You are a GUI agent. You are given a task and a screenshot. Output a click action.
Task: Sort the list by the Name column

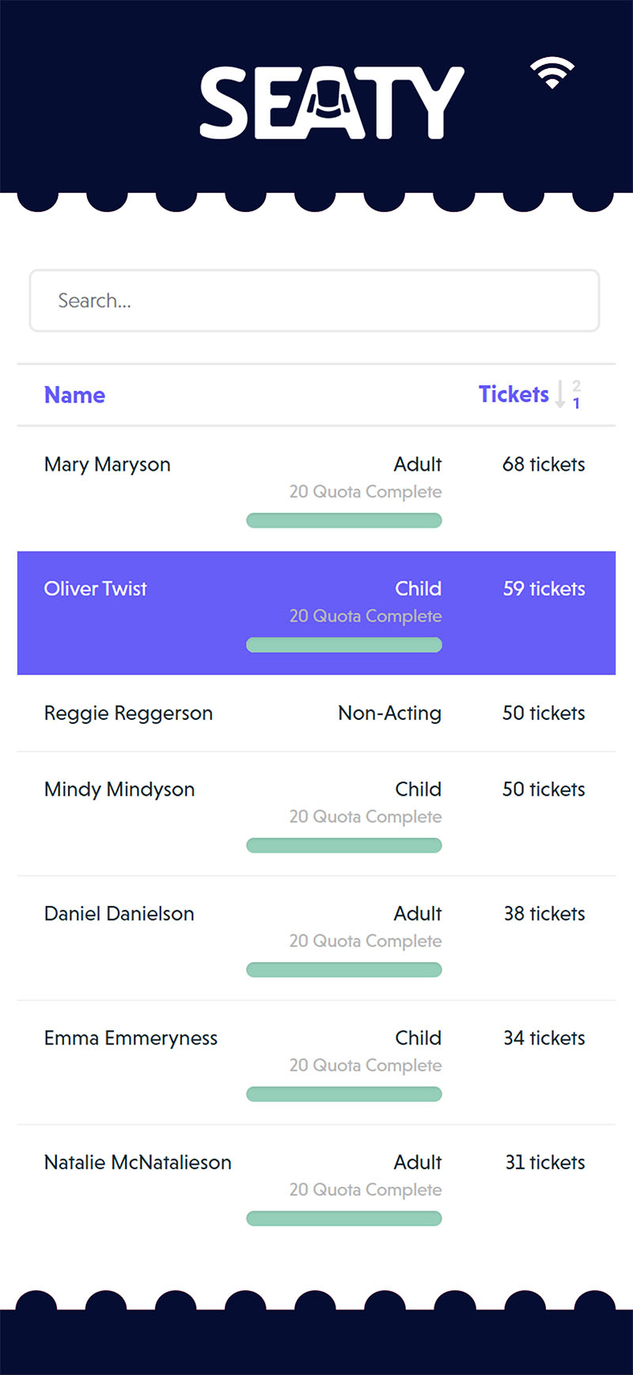pyautogui.click(x=74, y=395)
